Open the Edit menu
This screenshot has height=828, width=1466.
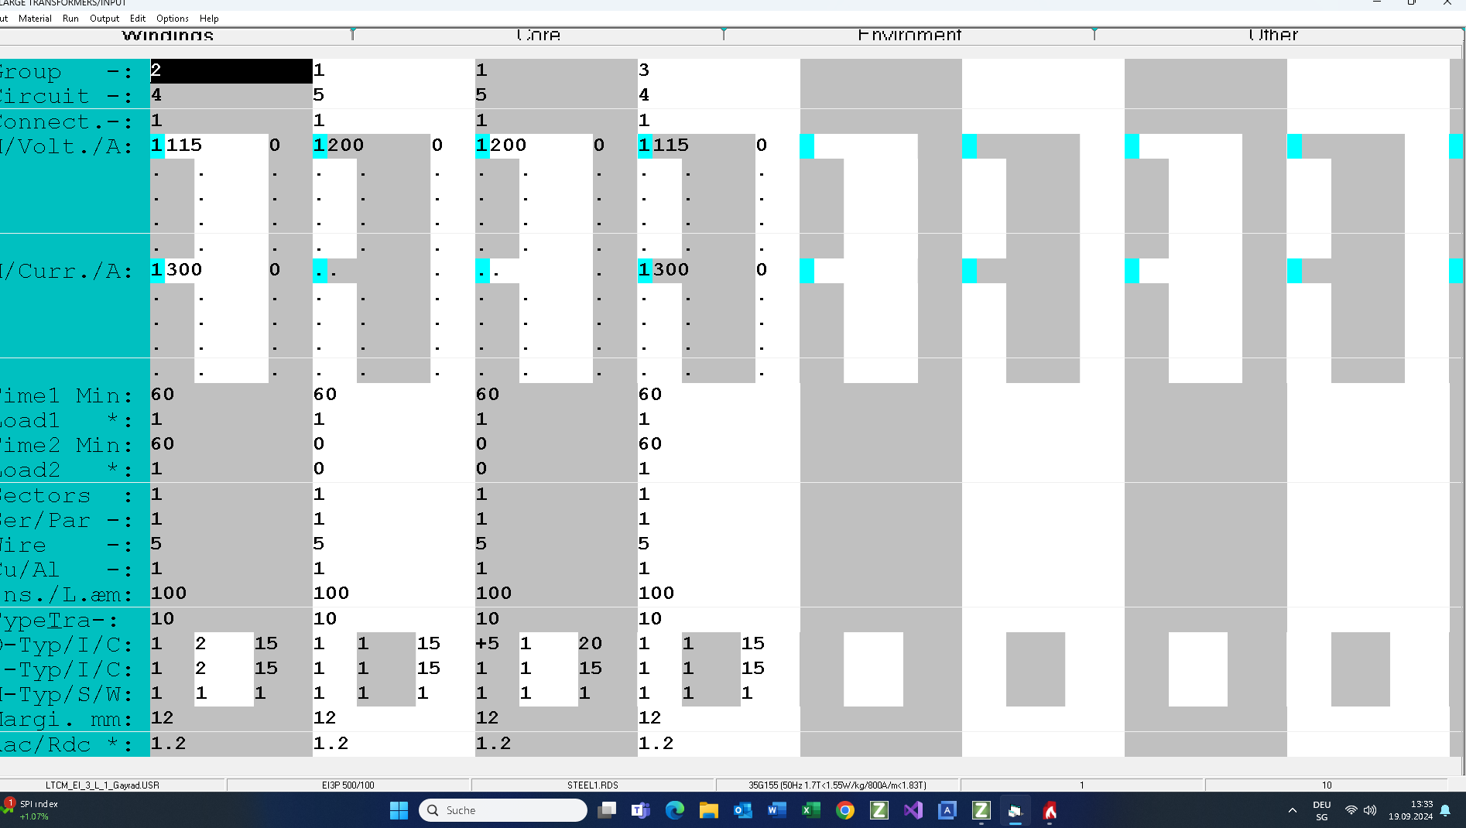(x=138, y=19)
